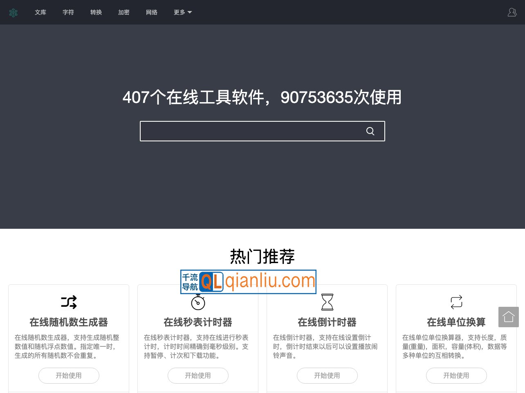Click 开始使用 under 在线倒计时器

click(x=327, y=375)
